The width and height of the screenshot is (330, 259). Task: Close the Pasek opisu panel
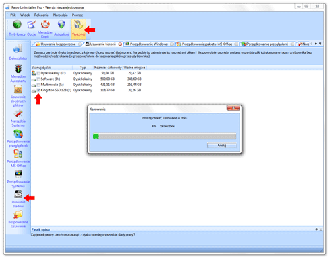tap(321, 229)
